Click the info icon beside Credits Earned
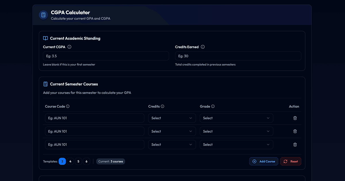Screen dimensions: 345x181 [x=203, y=47]
